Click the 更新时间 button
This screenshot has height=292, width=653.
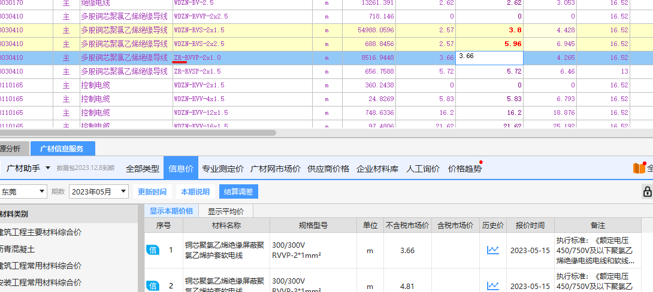(x=152, y=191)
